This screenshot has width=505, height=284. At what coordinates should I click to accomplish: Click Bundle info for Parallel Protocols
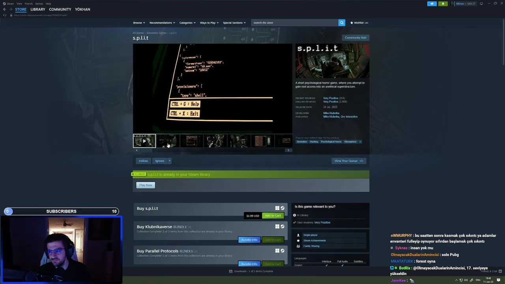pyautogui.click(x=249, y=264)
